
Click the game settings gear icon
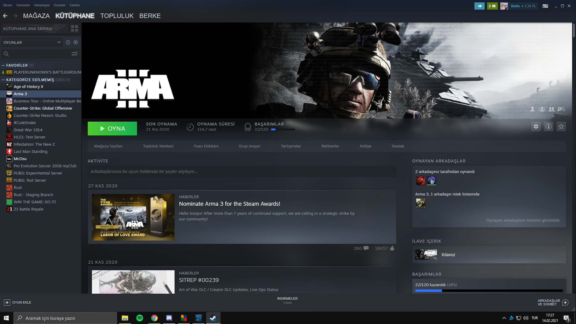[536, 126]
